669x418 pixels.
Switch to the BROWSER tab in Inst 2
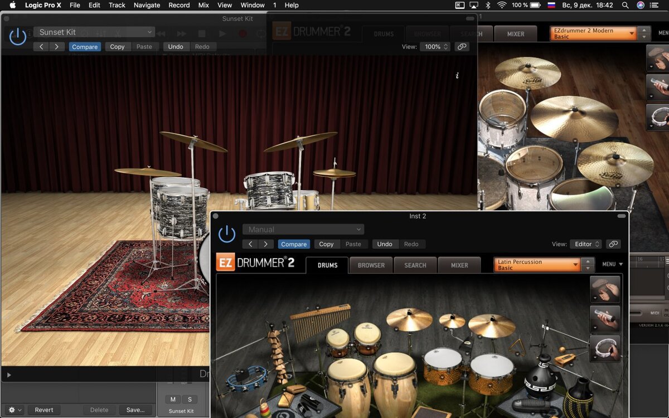click(371, 265)
